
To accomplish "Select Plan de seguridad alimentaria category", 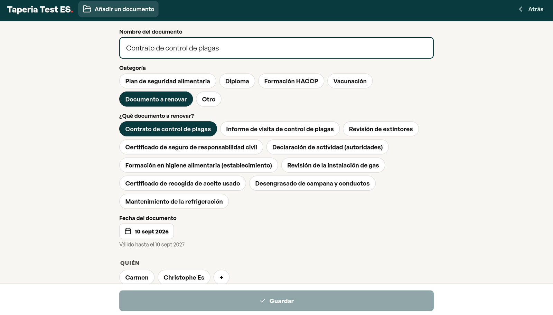I will [x=168, y=81].
